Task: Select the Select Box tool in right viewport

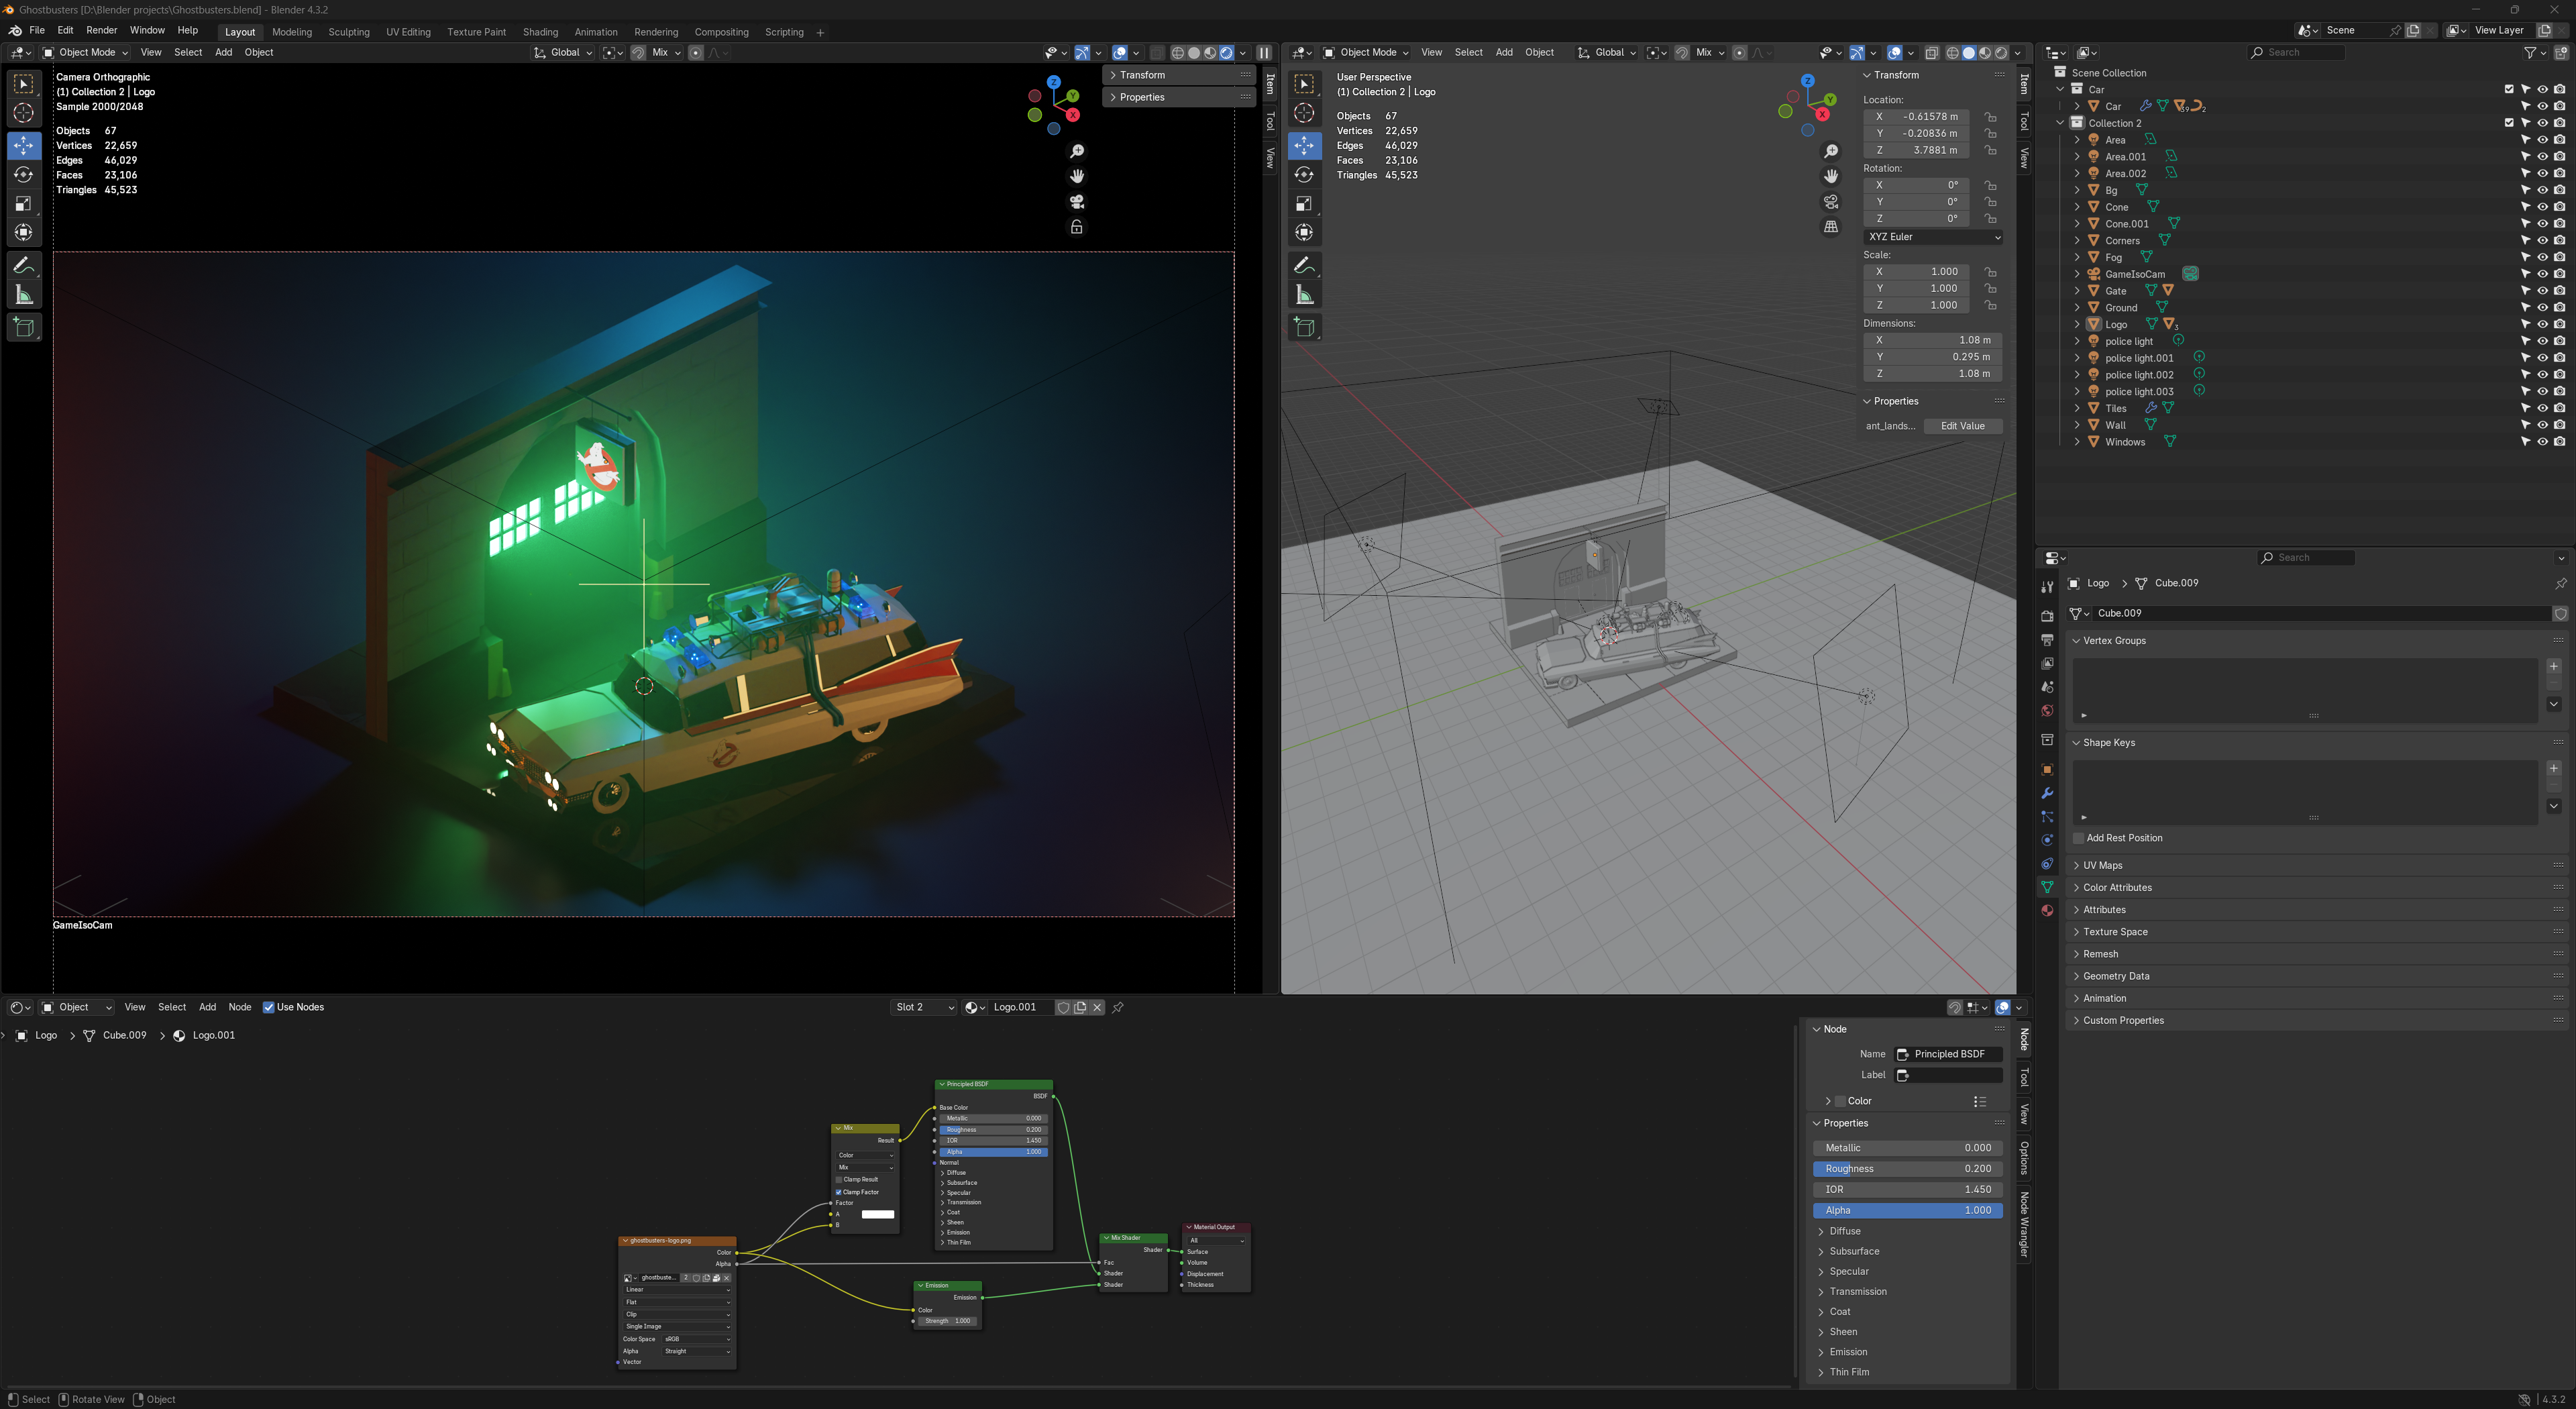Action: coord(1304,84)
